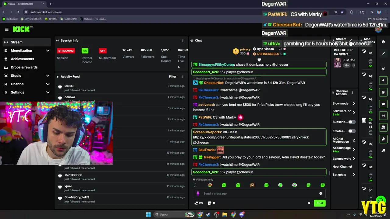This screenshot has height=219, width=390.
Task: Click the shop icon below chat input
Action: [210, 203]
